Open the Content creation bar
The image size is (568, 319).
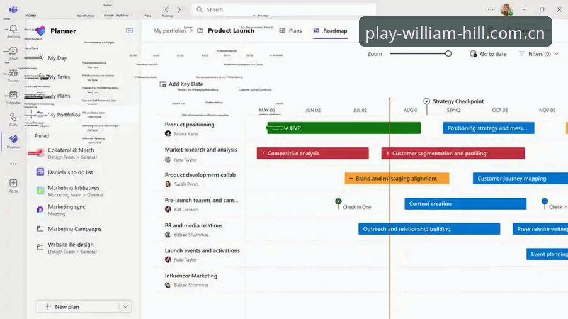click(465, 203)
